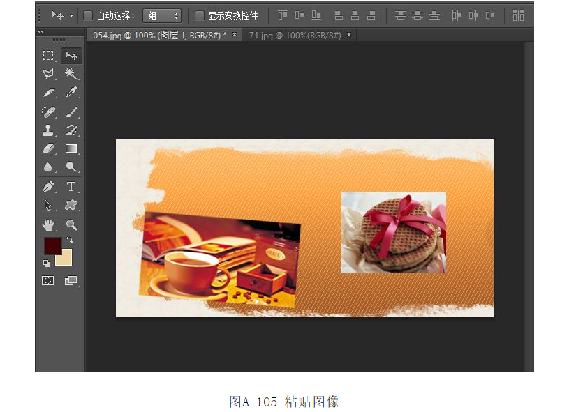The image size is (576, 412).
Task: Pick the Eyedropper tool
Action: [x=71, y=93]
